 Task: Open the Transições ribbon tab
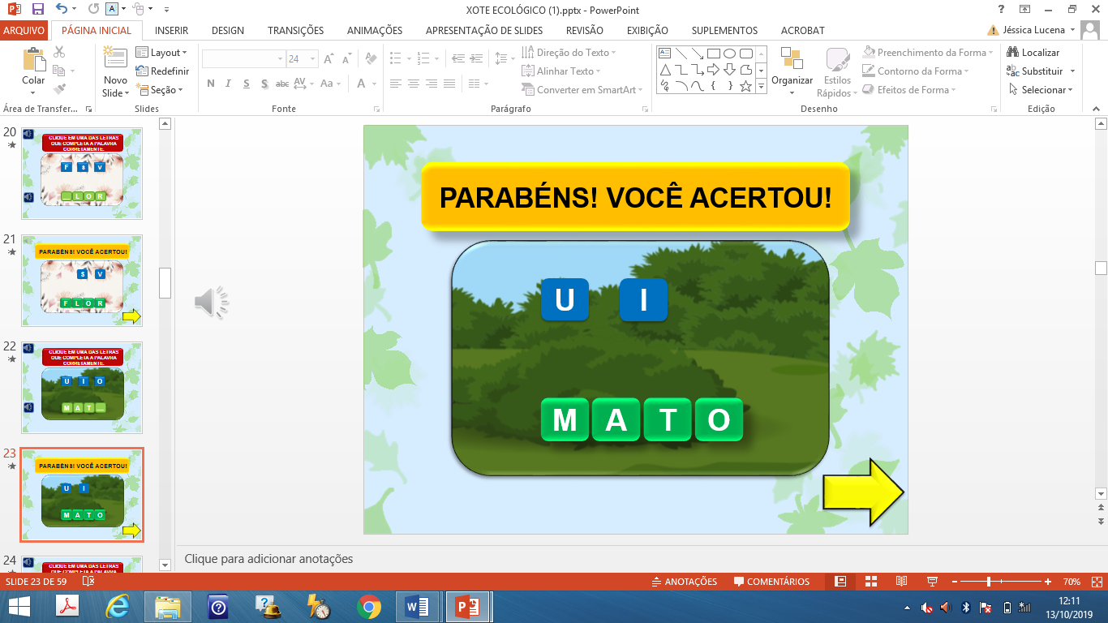tap(295, 31)
